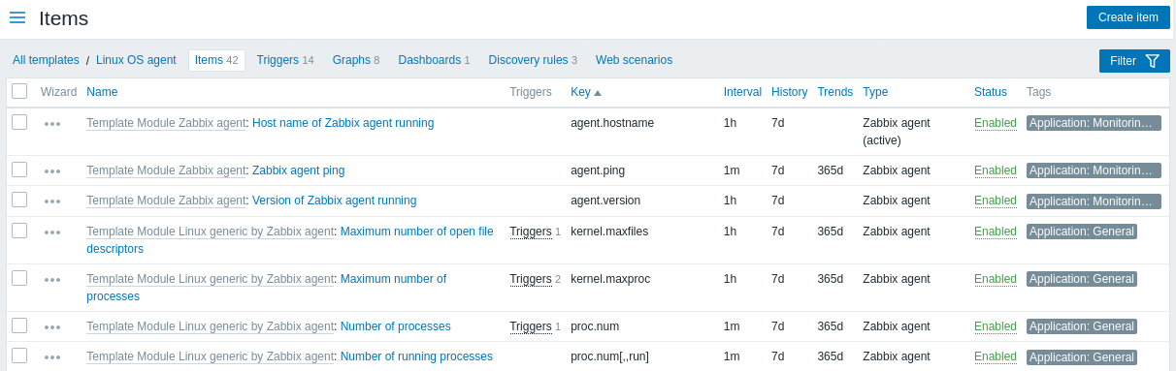Check the Zabbix agent ping row checkbox

coord(19,170)
